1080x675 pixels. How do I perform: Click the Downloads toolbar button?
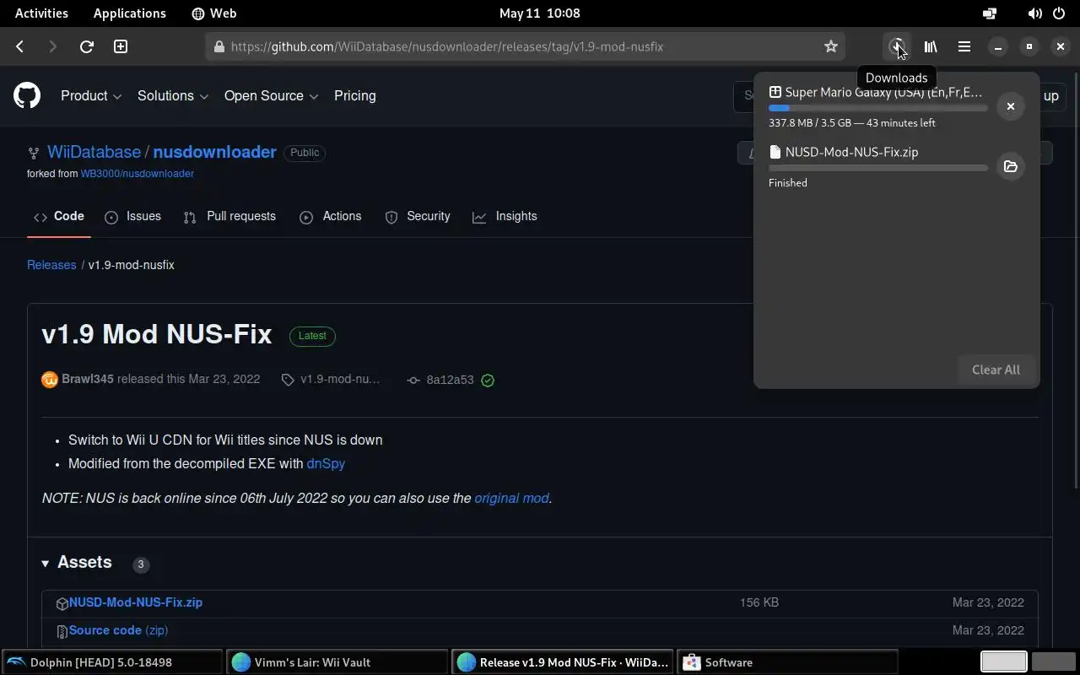tap(897, 46)
